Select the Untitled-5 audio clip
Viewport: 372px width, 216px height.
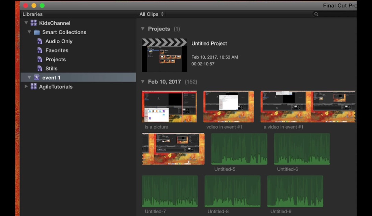point(239,149)
